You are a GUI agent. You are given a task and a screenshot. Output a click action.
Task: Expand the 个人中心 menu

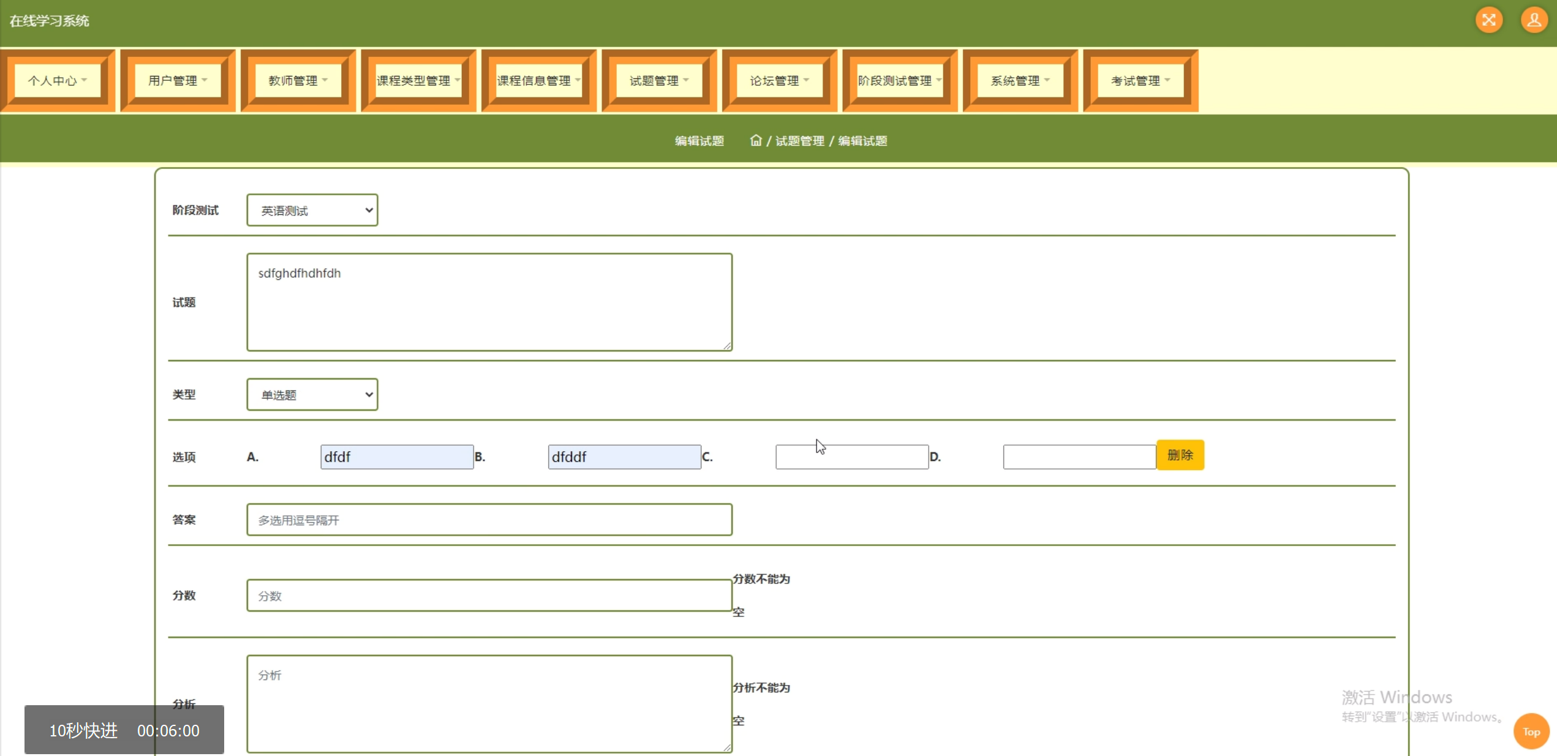(58, 80)
